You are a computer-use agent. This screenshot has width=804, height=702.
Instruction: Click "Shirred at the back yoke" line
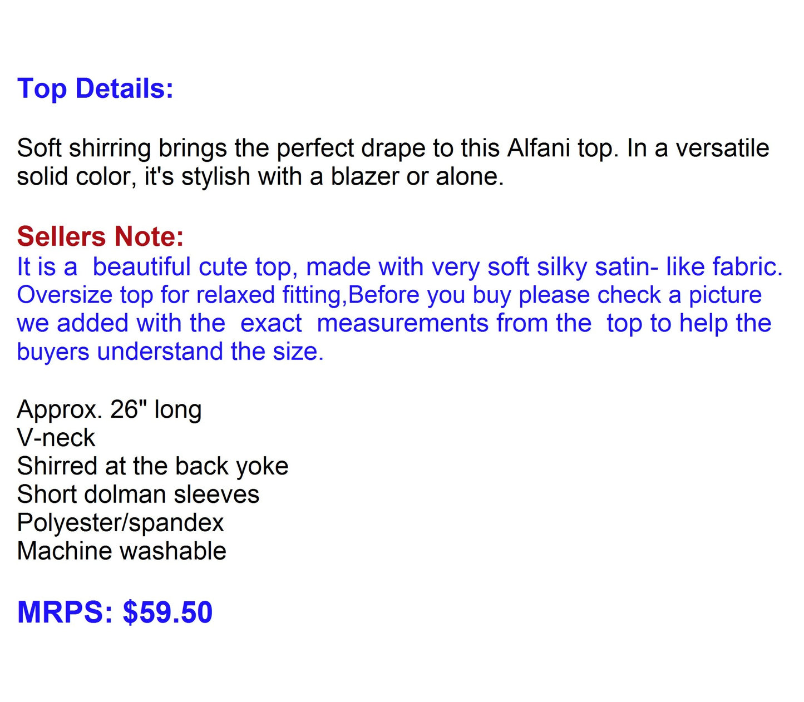152,467
